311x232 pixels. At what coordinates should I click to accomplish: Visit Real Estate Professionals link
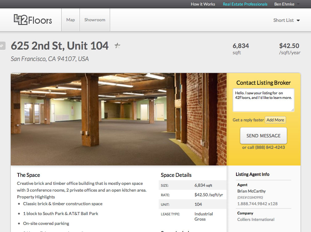(245, 4)
